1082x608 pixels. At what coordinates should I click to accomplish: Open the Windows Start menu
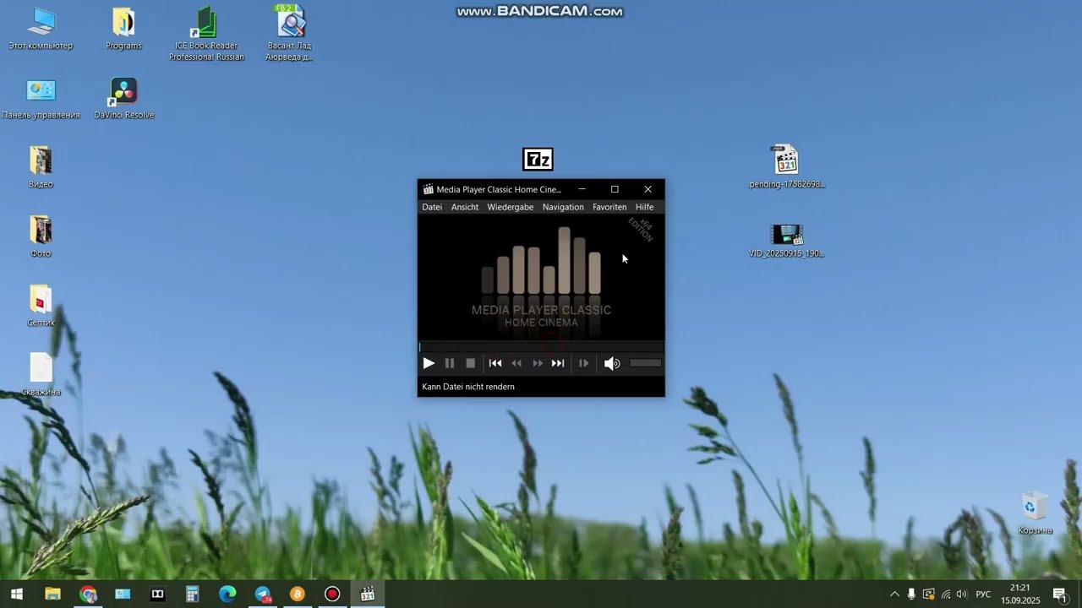point(16,594)
